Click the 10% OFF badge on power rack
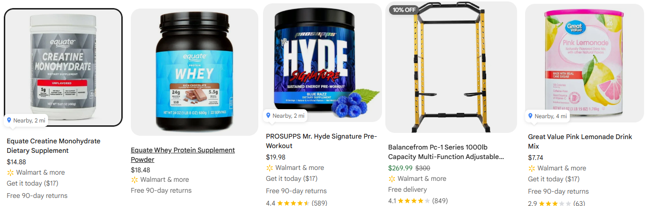 click(404, 9)
